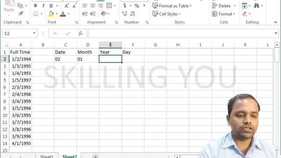This screenshot has width=281, height=158.
Task: Select column E header
Action: 110,45
